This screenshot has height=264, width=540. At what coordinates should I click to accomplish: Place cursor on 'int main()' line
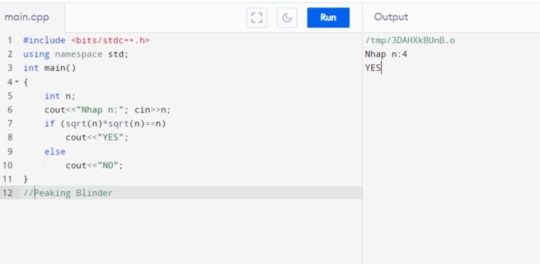[x=50, y=68]
